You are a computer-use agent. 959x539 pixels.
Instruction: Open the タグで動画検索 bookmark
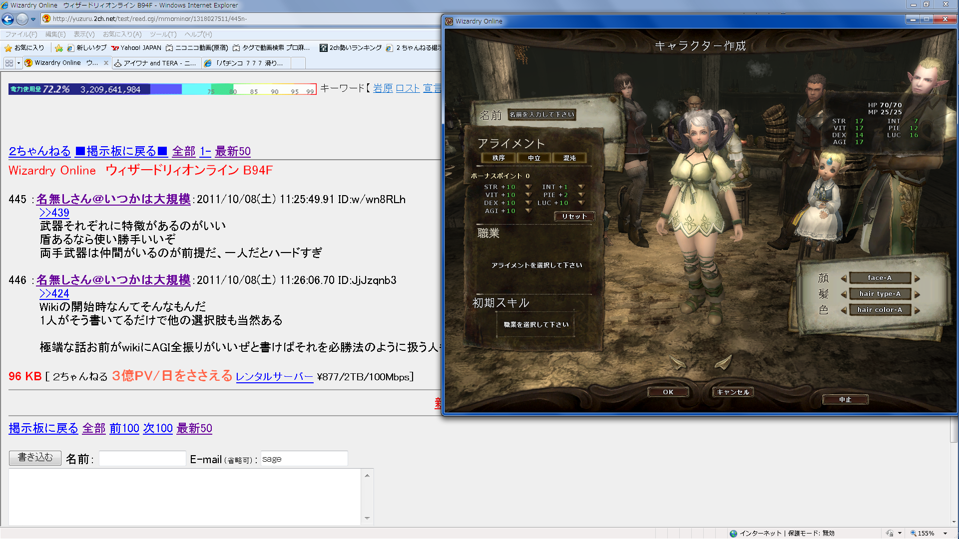pyautogui.click(x=271, y=48)
